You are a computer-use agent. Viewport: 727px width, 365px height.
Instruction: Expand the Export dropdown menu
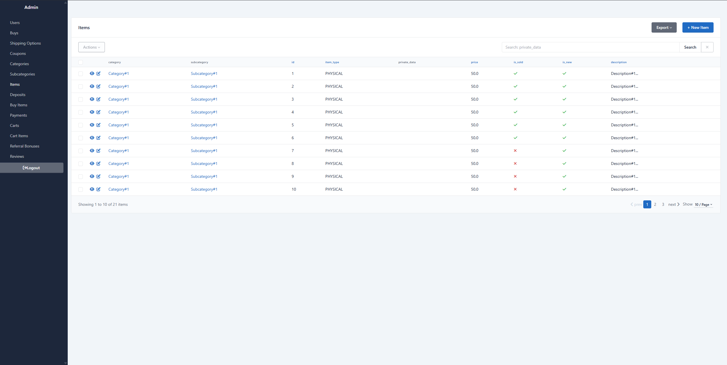coord(664,27)
